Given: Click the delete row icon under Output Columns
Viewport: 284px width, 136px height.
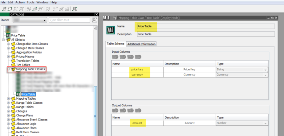Looking at the screenshot, I should coord(123,110).
